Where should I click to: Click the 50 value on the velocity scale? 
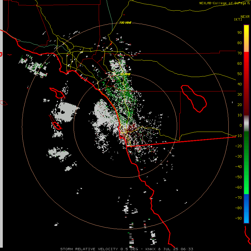click(240, 74)
